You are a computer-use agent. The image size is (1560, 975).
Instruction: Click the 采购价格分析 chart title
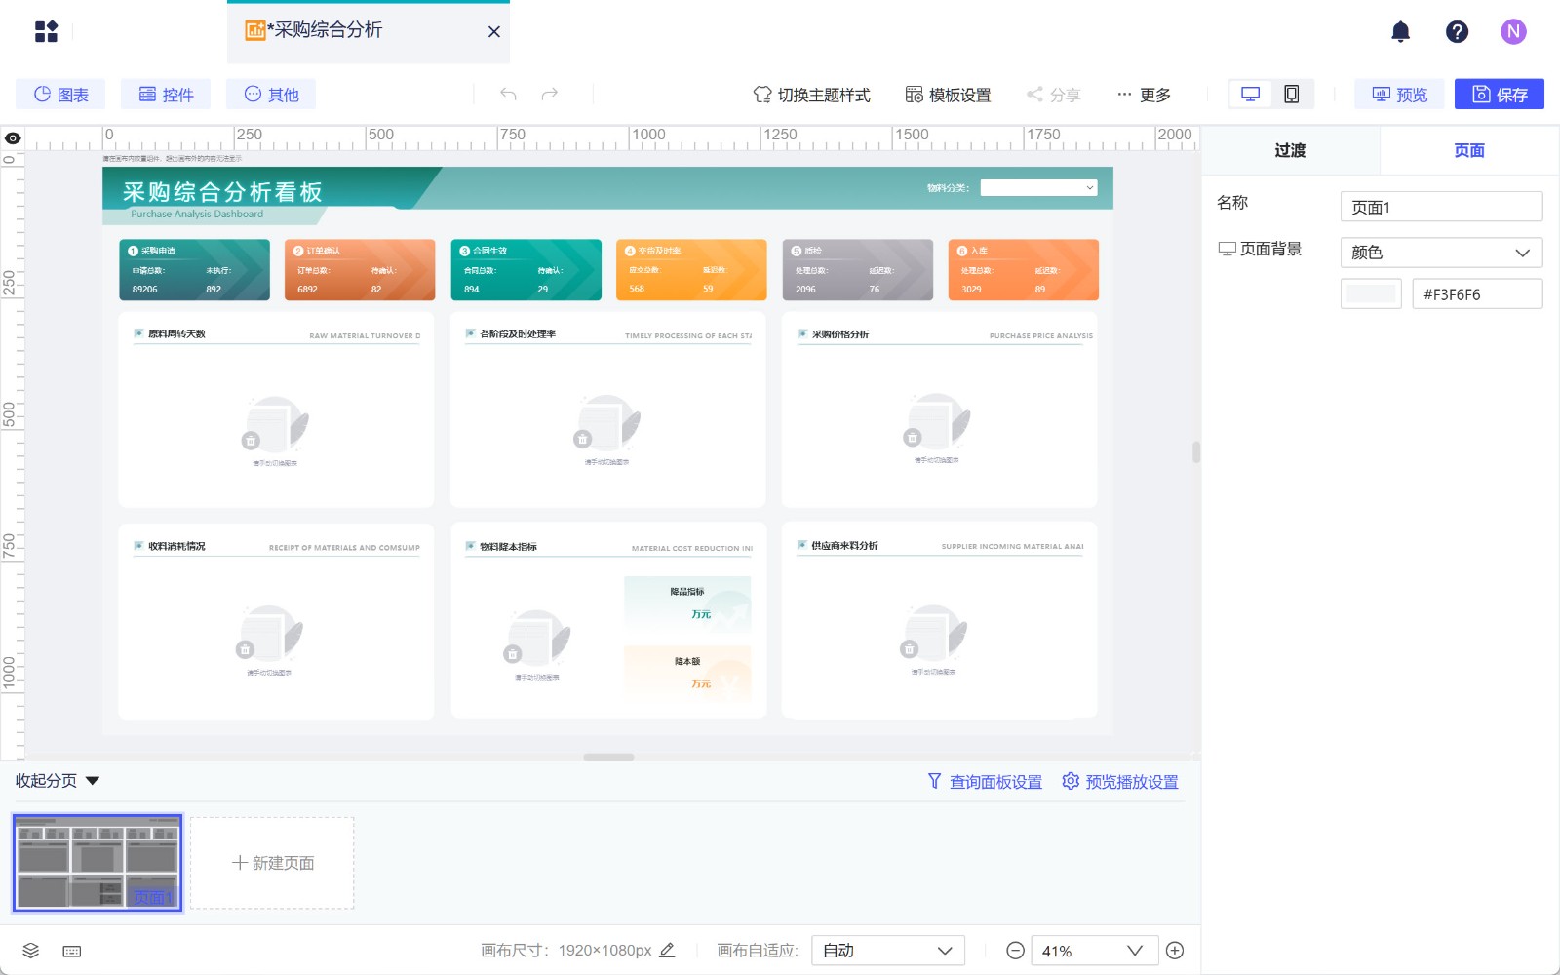tap(840, 334)
